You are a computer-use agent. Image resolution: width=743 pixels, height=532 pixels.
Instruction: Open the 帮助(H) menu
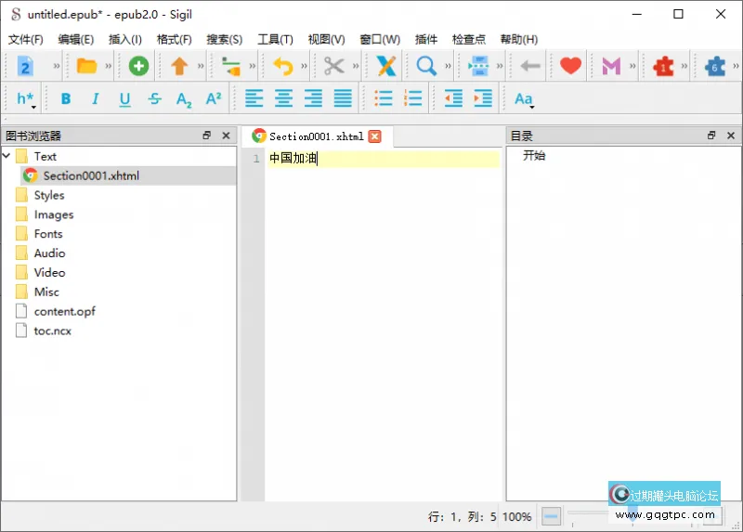(x=519, y=39)
